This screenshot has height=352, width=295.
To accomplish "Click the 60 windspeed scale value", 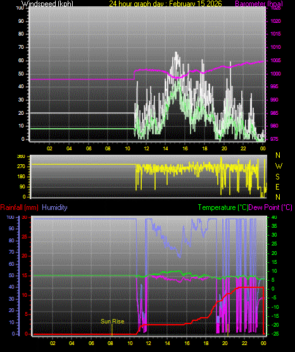I will click(21, 61).
